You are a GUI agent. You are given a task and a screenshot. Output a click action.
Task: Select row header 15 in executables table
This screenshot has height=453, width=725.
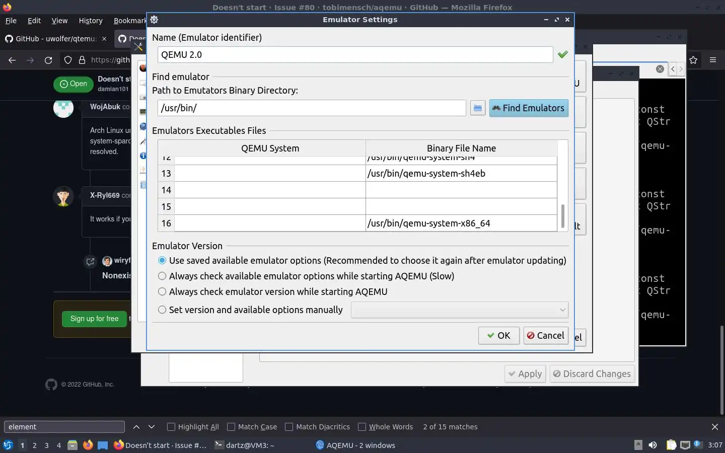166,206
